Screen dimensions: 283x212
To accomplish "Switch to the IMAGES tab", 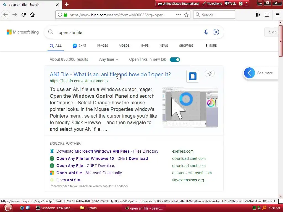I will click(x=103, y=46).
